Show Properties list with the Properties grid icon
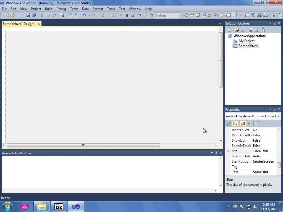This screenshot has width=283, height=212. (243, 123)
